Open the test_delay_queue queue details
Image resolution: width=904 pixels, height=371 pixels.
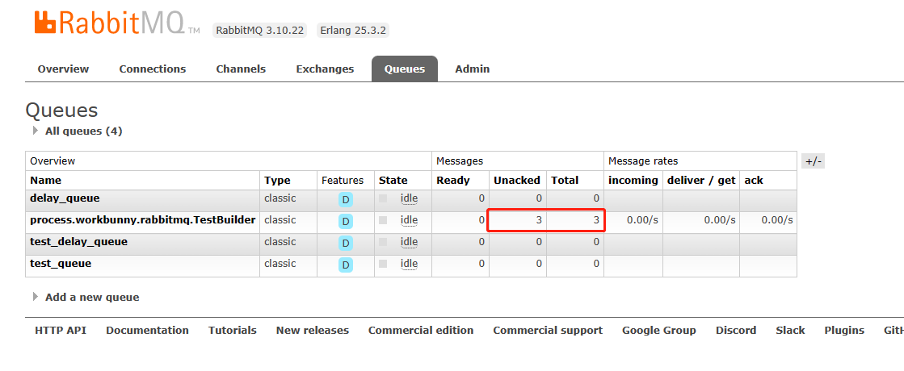pos(78,242)
